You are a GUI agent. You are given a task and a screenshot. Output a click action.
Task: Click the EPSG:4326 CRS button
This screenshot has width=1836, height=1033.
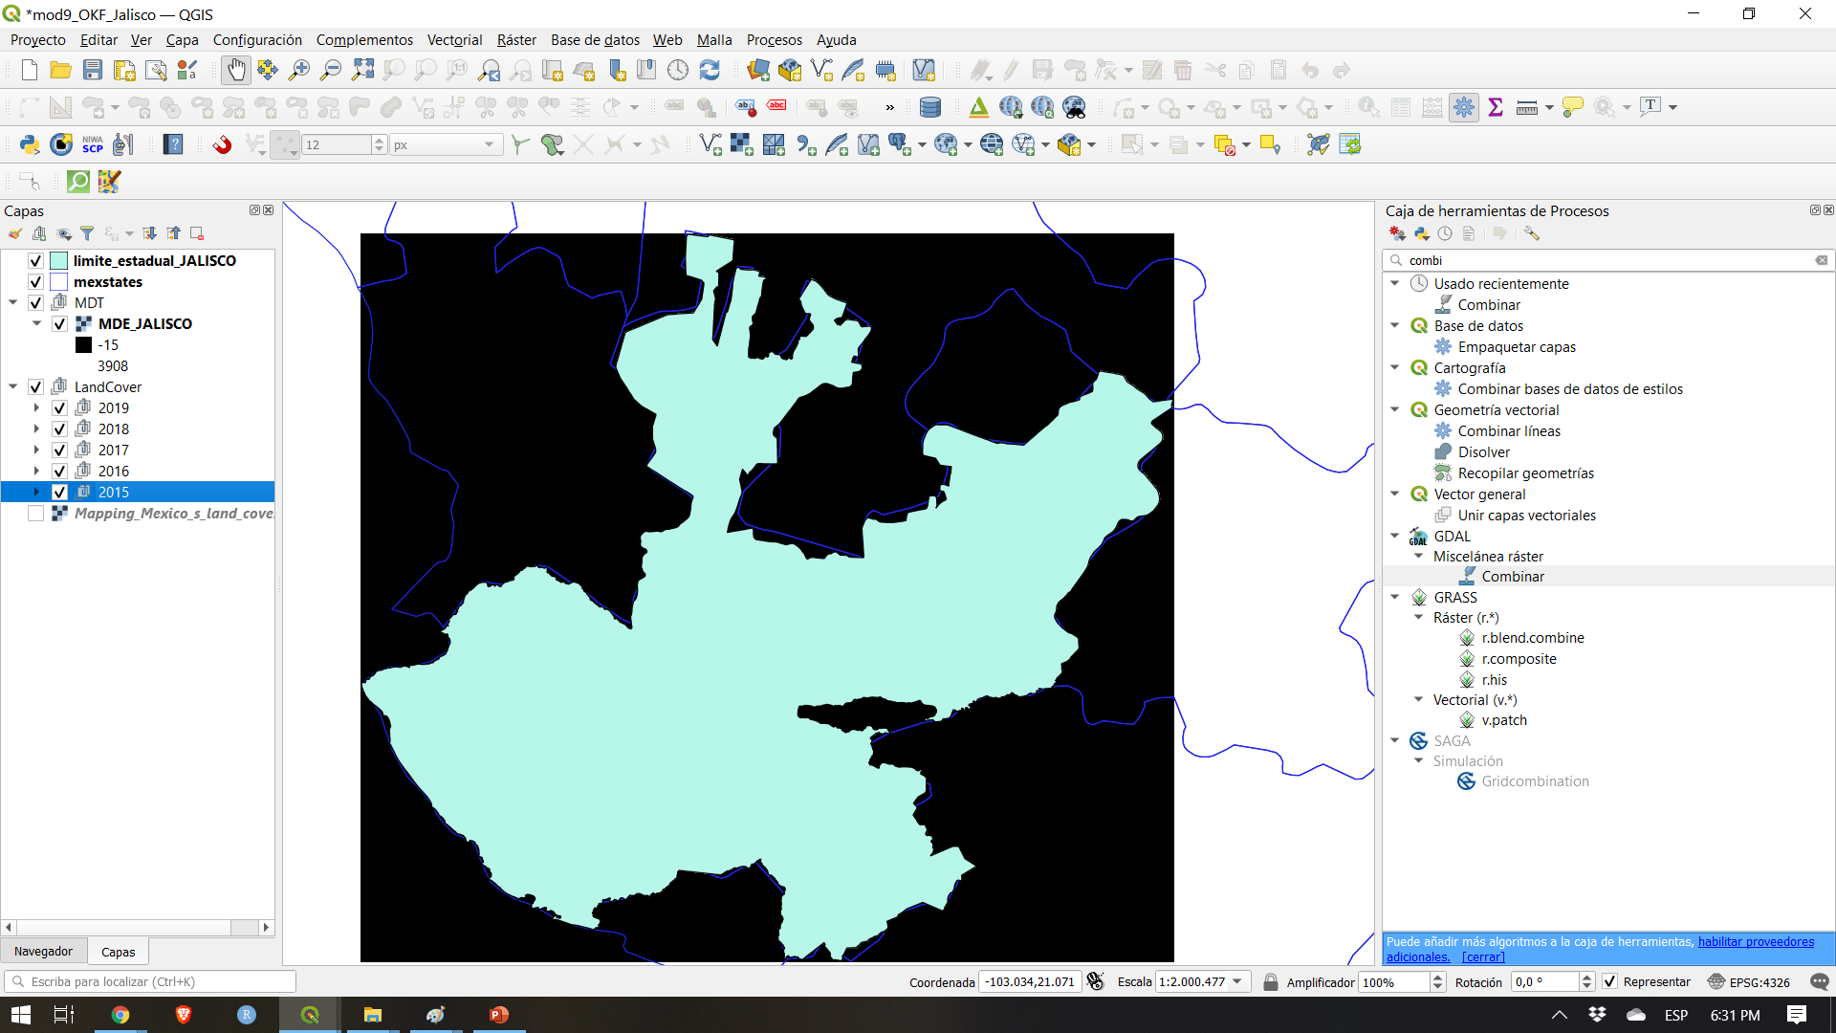(1748, 981)
